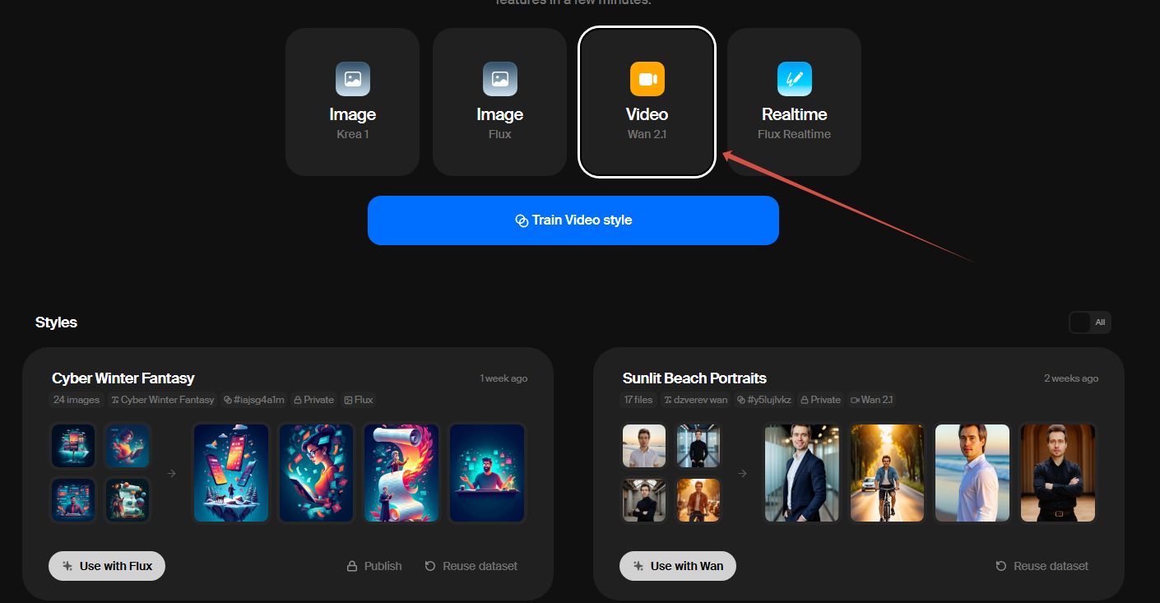The height and width of the screenshot is (603, 1160).
Task: Reuse dataset of Cyber Winter Fantasy
Action: (471, 566)
